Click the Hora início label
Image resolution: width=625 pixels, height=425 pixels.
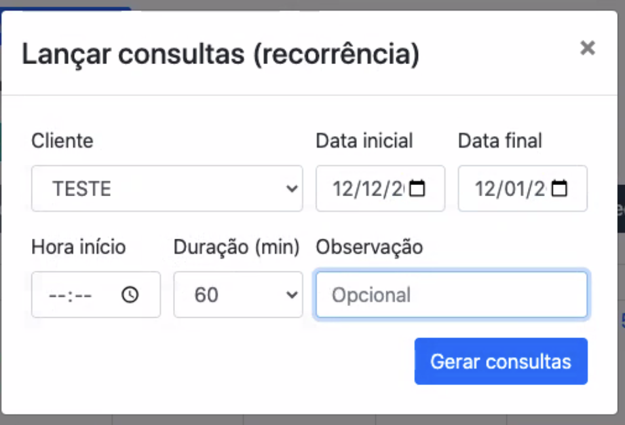click(x=79, y=247)
